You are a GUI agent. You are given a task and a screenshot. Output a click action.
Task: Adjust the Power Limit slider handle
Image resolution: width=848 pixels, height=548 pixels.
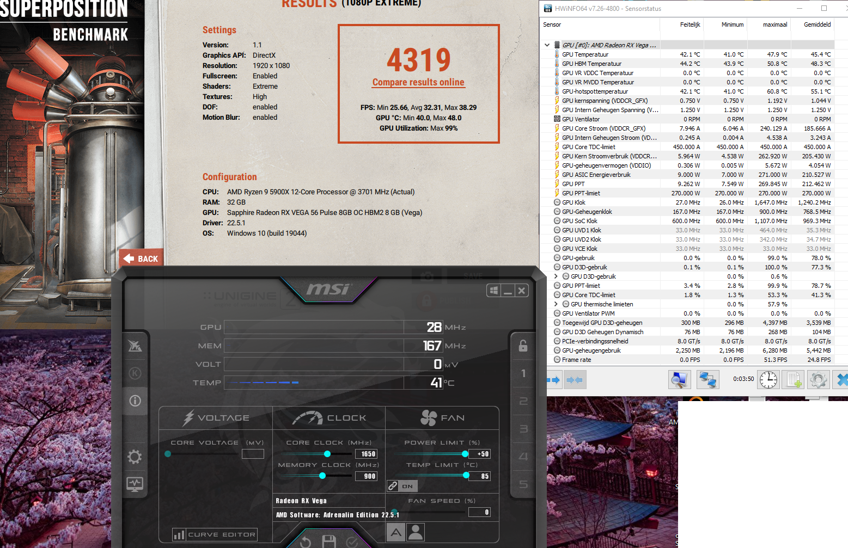(x=465, y=454)
